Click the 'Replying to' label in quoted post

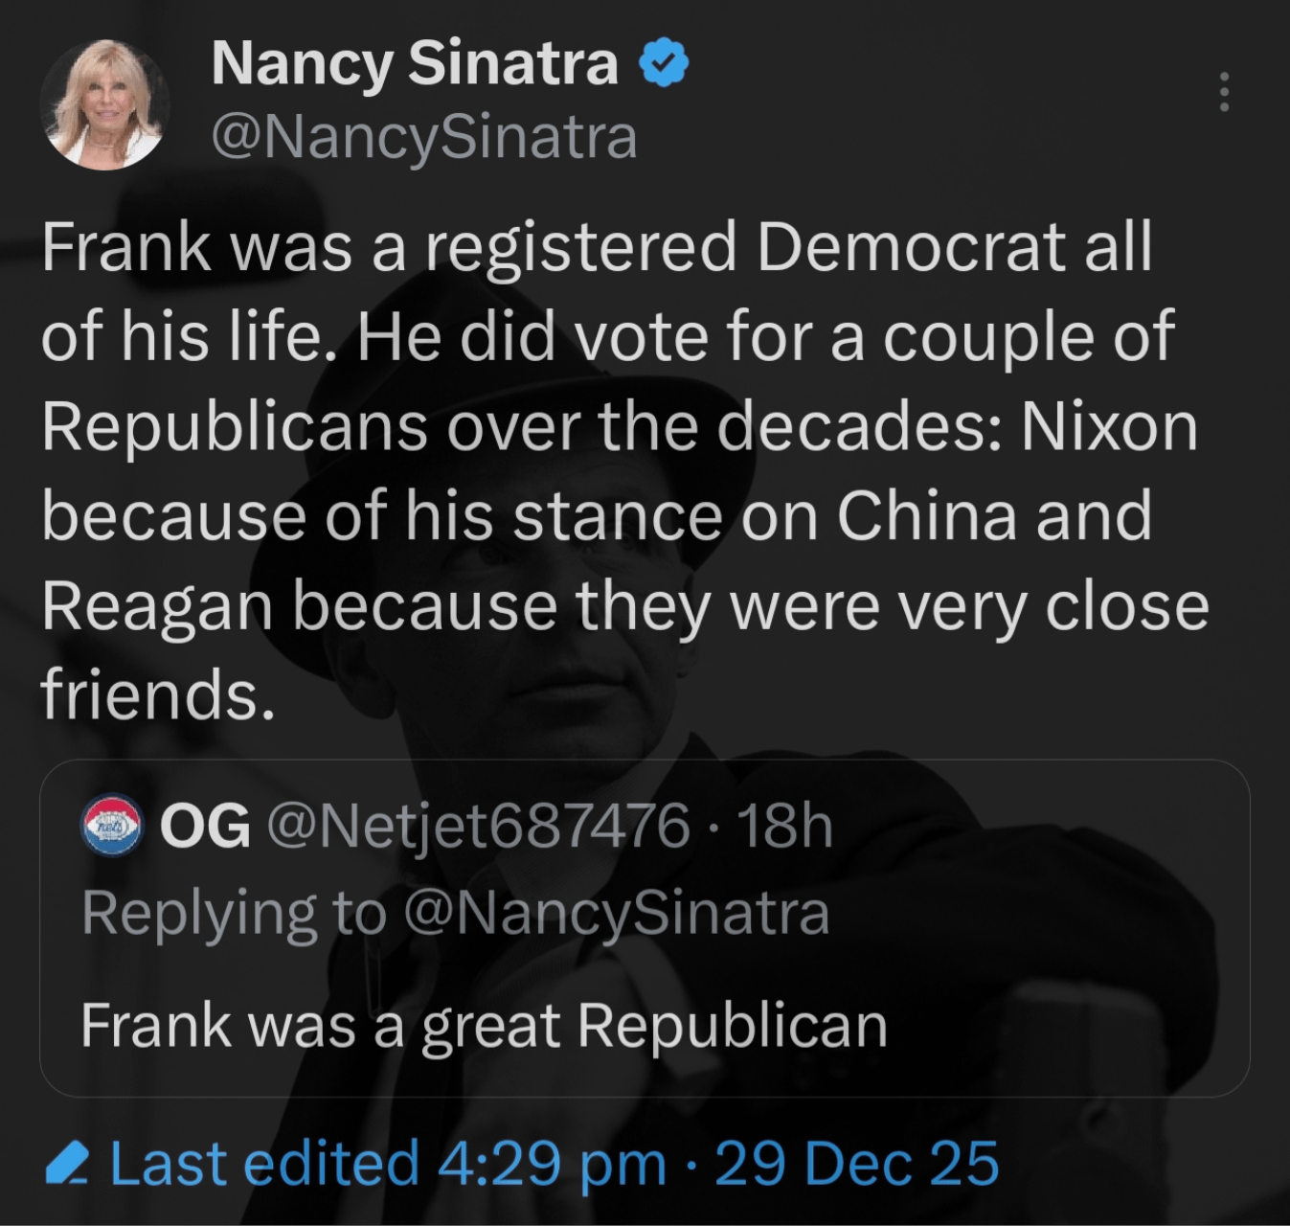(x=234, y=913)
